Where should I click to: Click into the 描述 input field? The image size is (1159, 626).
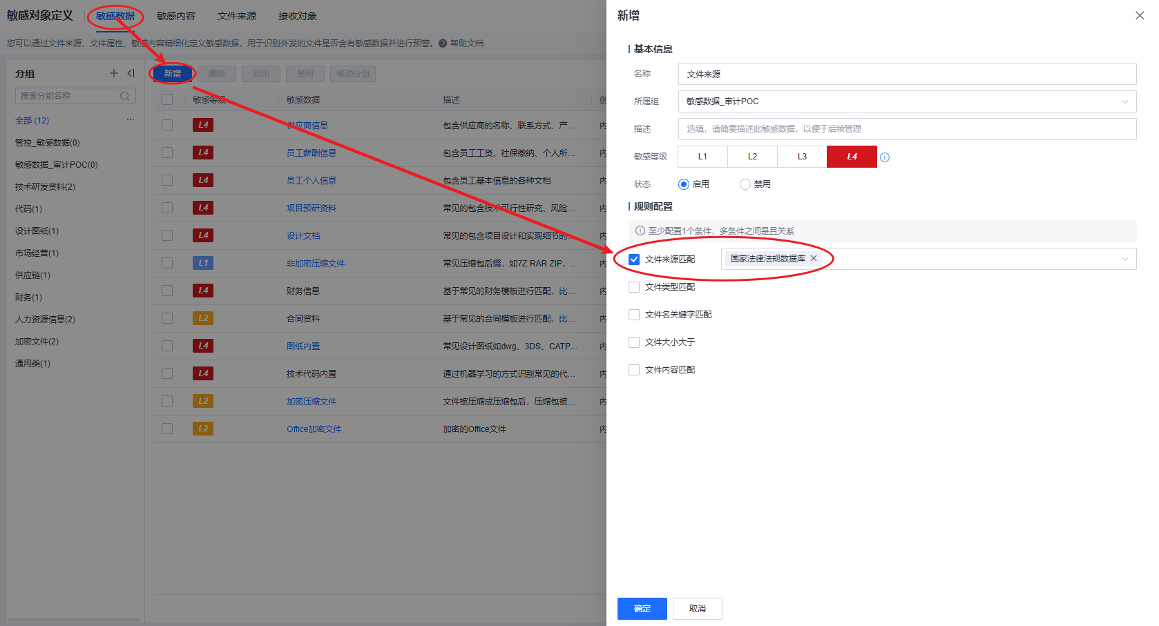pyautogui.click(x=906, y=129)
